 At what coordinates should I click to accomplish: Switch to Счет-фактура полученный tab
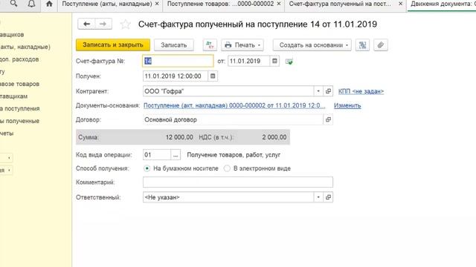coord(340,4)
